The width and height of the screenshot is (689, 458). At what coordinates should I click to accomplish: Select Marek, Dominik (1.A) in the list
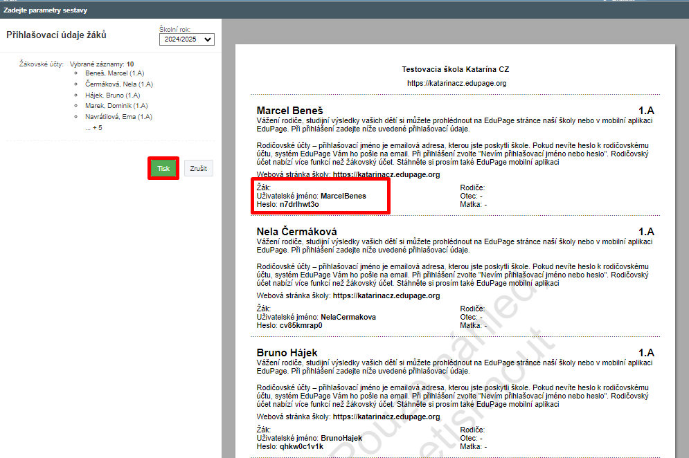(116, 106)
